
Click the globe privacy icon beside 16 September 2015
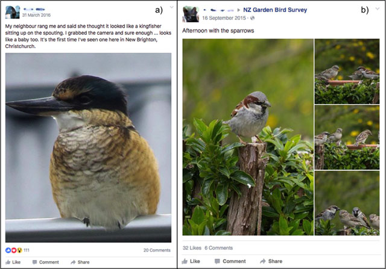click(252, 18)
